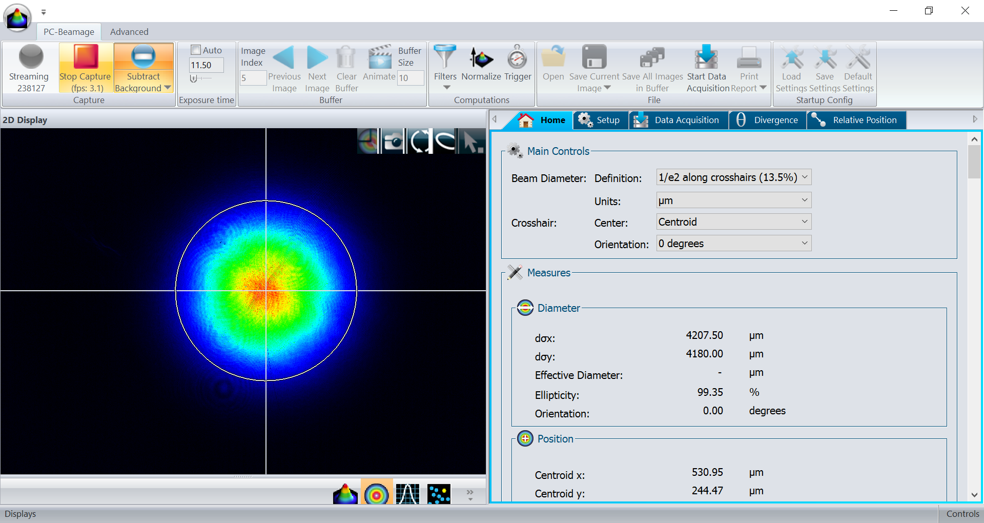Expand the Units dropdown
The image size is (984, 523).
(x=733, y=200)
